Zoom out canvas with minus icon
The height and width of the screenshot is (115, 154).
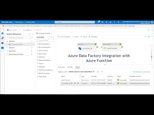(151, 63)
